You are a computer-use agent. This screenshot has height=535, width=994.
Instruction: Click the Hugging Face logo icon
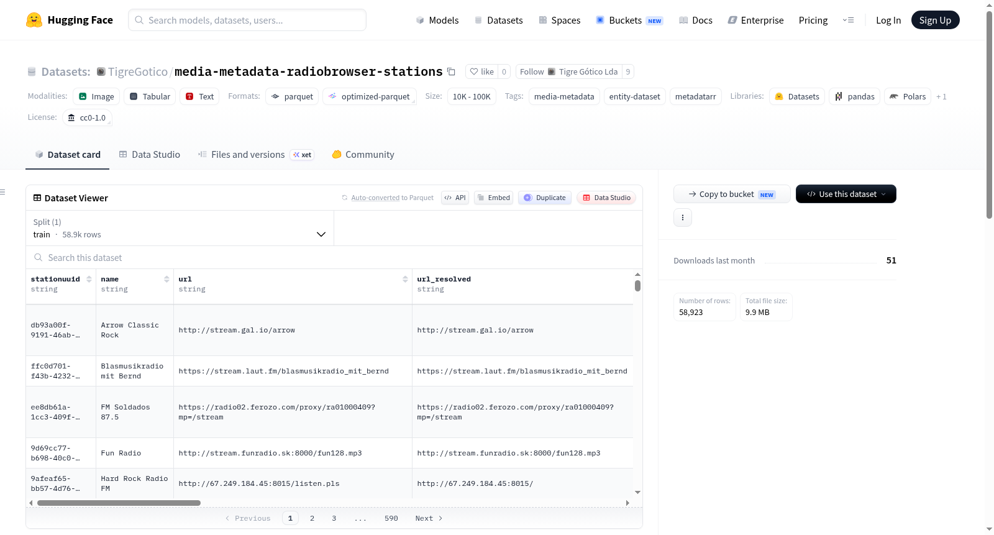34,20
